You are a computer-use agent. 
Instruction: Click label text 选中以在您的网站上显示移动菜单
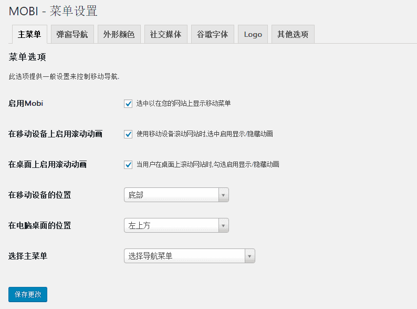point(183,104)
